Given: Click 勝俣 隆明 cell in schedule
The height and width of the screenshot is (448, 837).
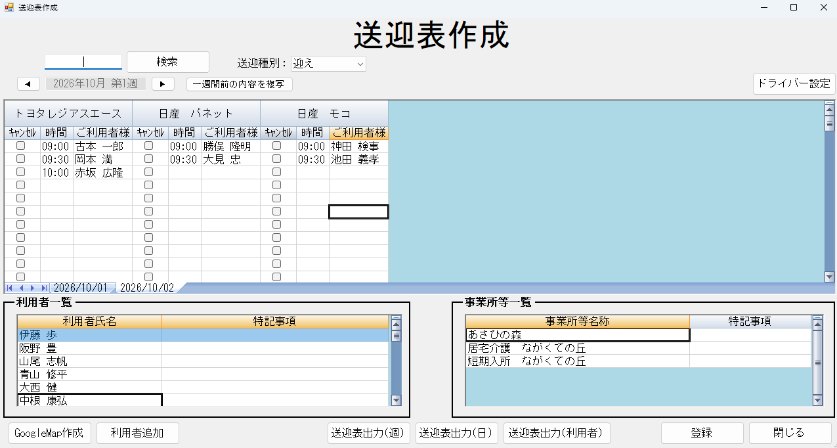Looking at the screenshot, I should 230,146.
